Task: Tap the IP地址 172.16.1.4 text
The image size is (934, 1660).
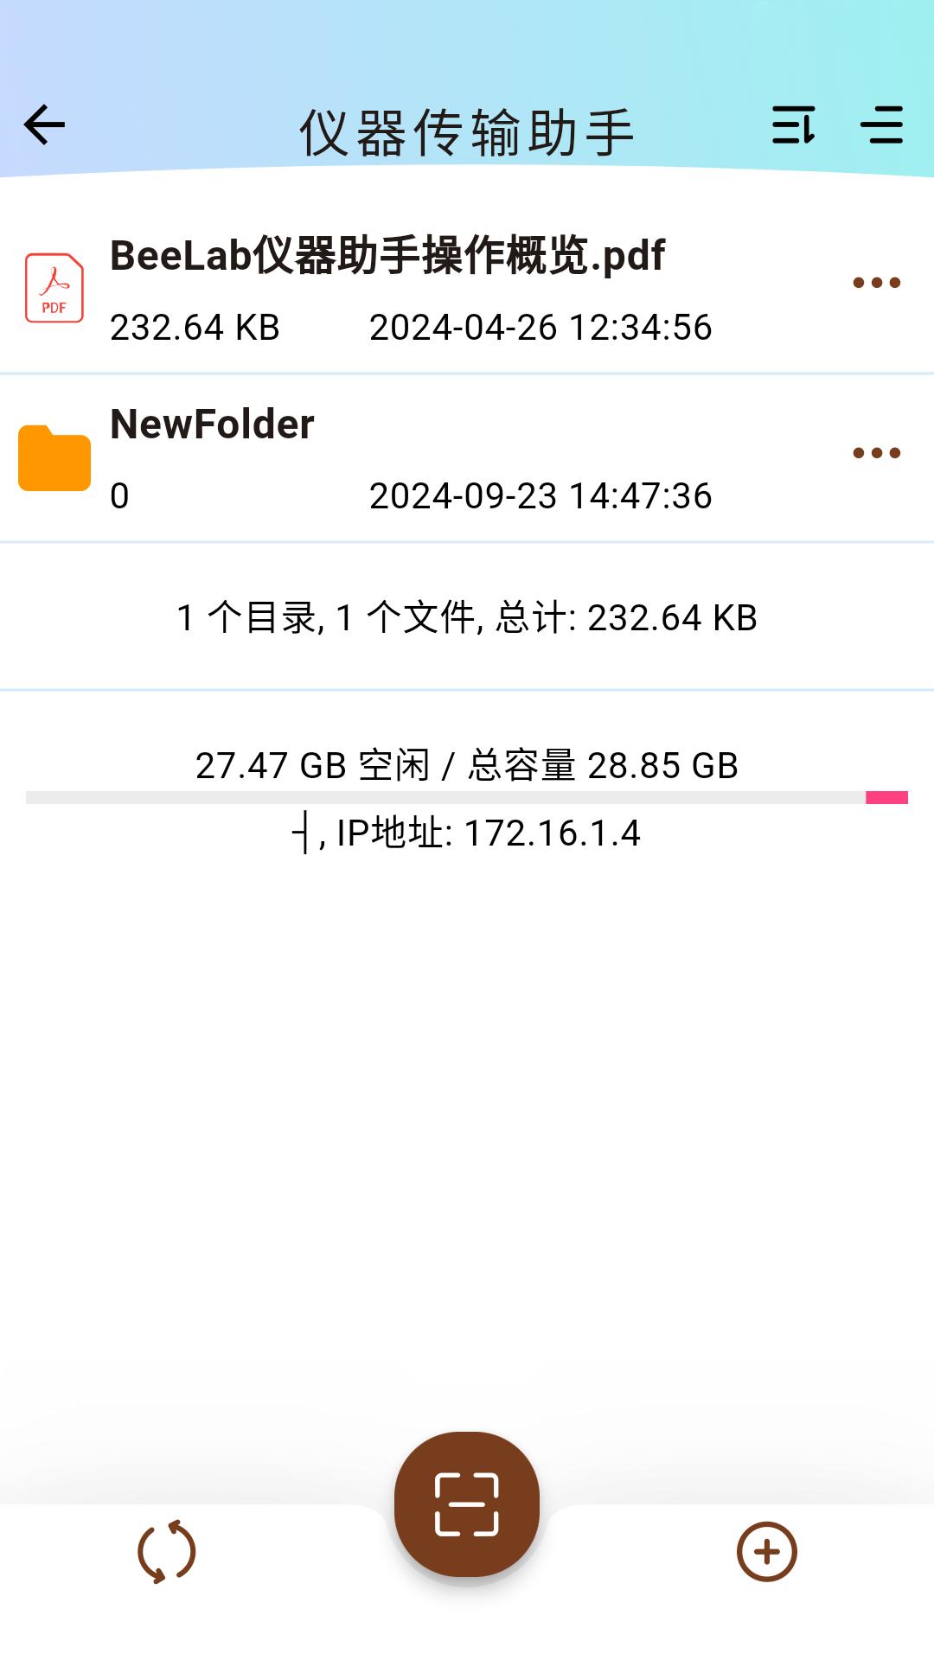Action: pos(489,833)
